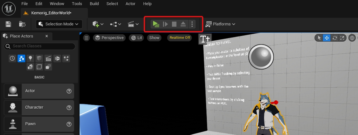The image size is (358, 135).
Task: Switch to the Kemorig_EditorWorld tab
Action: tap(51, 13)
